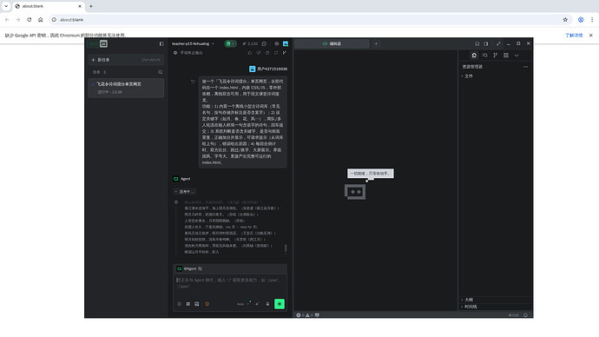Click the first circular icon in input toolbar
Image resolution: width=599 pixels, height=337 pixels.
click(179, 304)
